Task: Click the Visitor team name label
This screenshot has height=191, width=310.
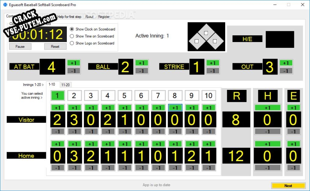Action: click(26, 120)
